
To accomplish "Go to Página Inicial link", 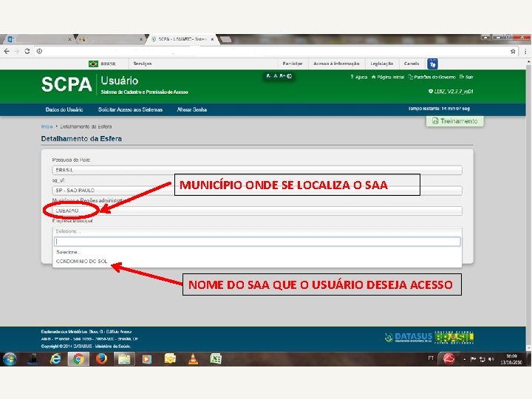I will coord(388,77).
